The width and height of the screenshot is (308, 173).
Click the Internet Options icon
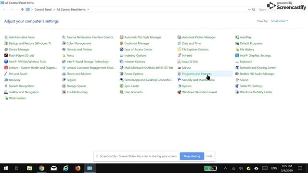121,62
